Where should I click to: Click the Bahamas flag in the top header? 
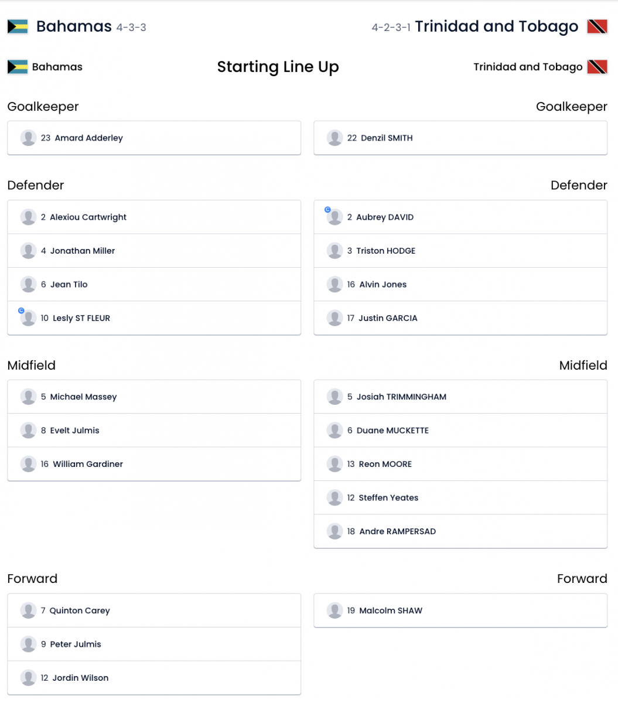point(18,27)
